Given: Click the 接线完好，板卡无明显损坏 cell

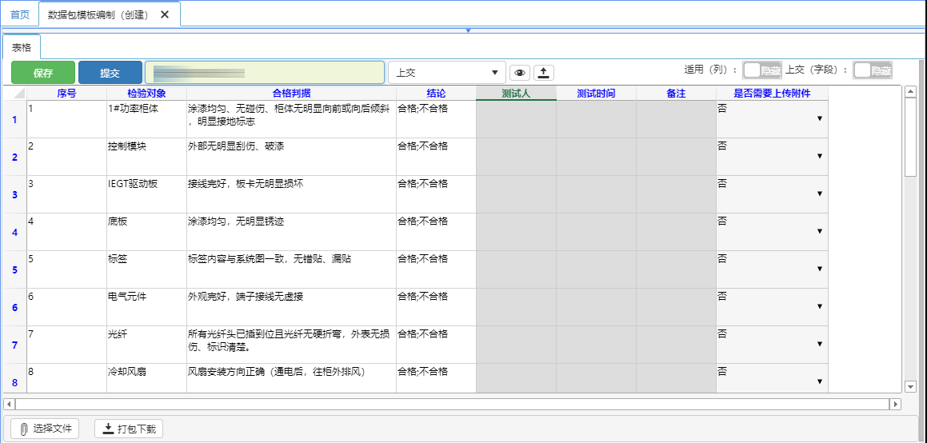Looking at the screenshot, I should click(291, 194).
